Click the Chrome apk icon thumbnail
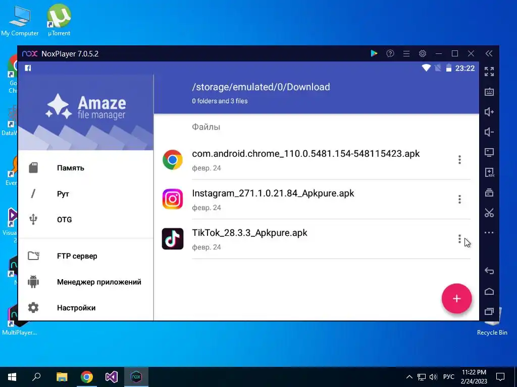This screenshot has width=517, height=387. tap(173, 160)
